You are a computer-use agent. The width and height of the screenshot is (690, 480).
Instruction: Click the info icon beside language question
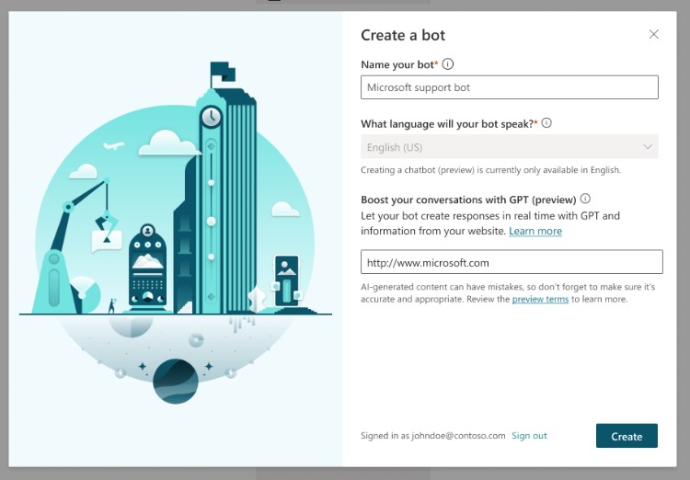546,123
